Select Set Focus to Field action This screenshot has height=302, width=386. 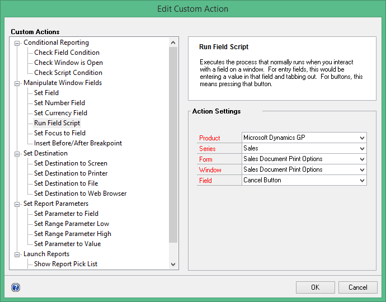(60, 133)
